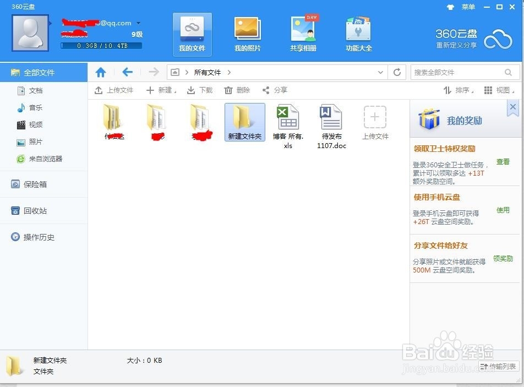The width and height of the screenshot is (524, 387).
Task: Navigate back with the left arrow
Action: [x=127, y=72]
